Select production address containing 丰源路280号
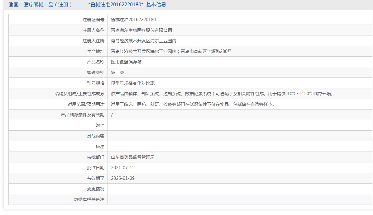This screenshot has width=373, height=215. [x=171, y=51]
